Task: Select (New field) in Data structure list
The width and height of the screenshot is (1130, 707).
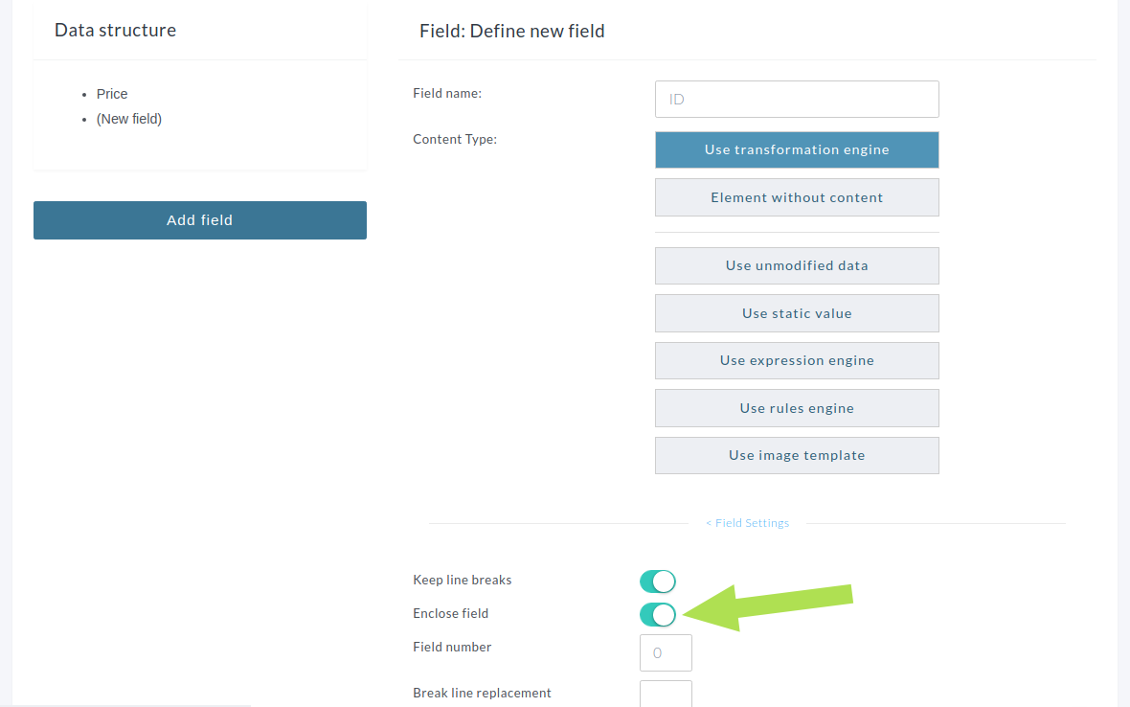Action: 129,119
